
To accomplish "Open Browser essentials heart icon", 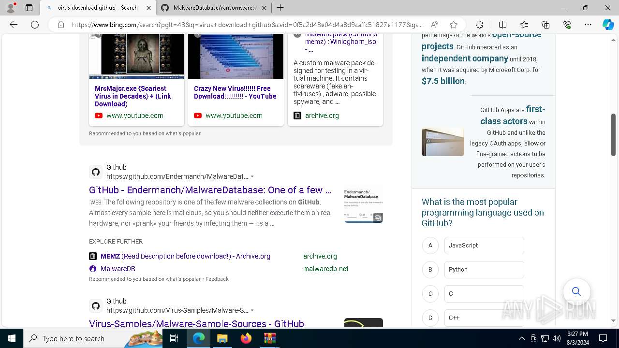I will pos(567,25).
